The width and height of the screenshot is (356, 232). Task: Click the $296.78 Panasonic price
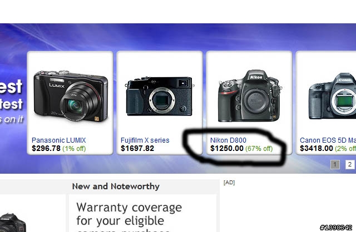pyautogui.click(x=46, y=148)
